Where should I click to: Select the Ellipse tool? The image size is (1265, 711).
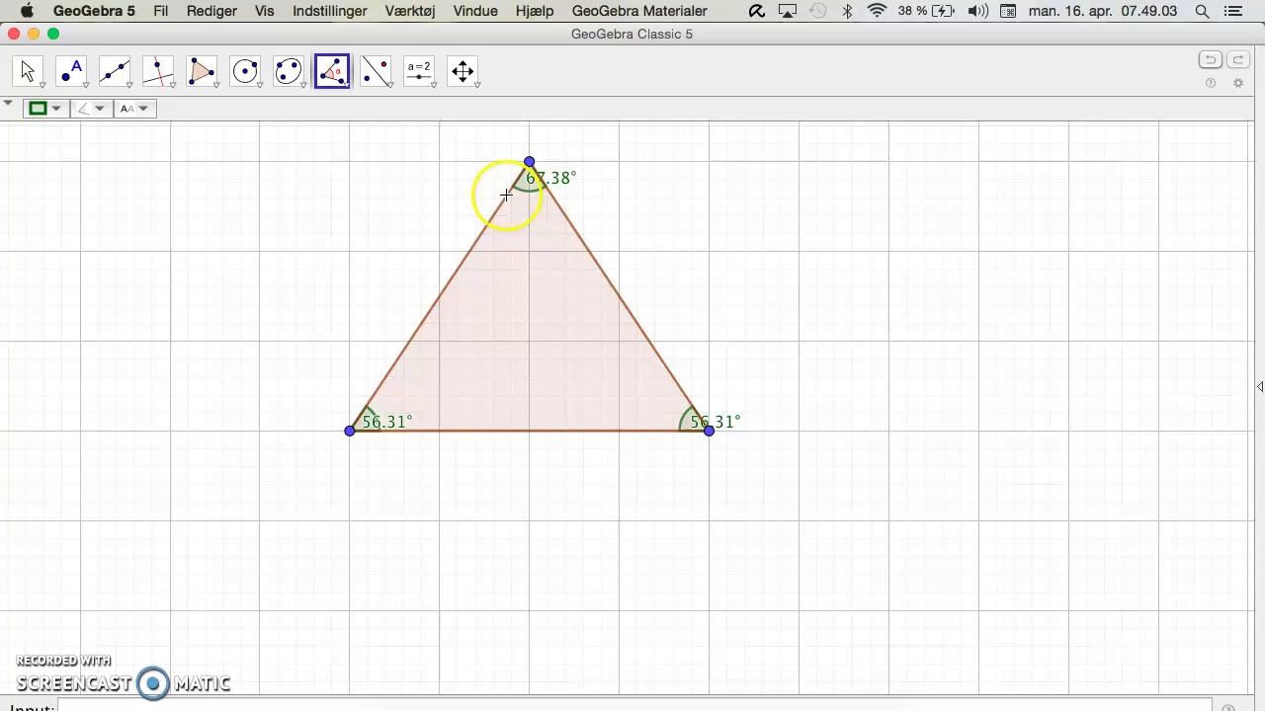289,71
